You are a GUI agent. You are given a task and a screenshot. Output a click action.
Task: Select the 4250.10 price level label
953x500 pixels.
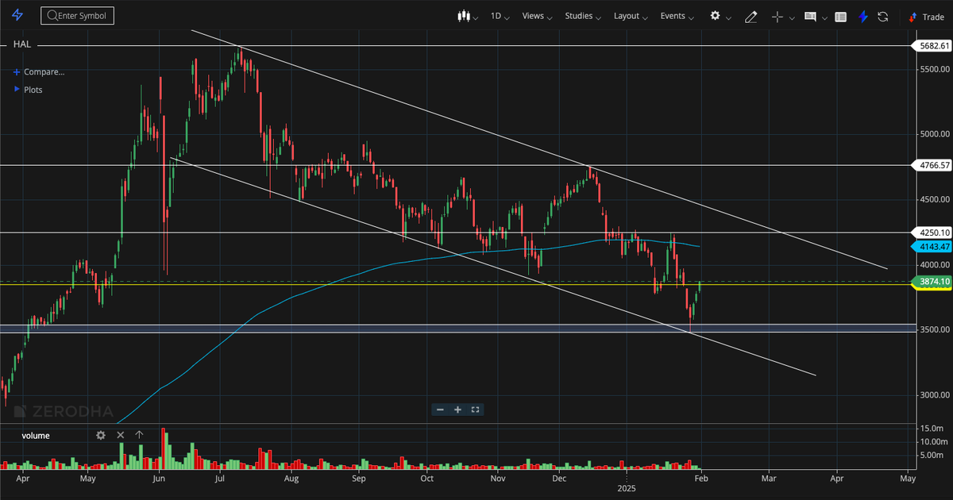click(932, 233)
